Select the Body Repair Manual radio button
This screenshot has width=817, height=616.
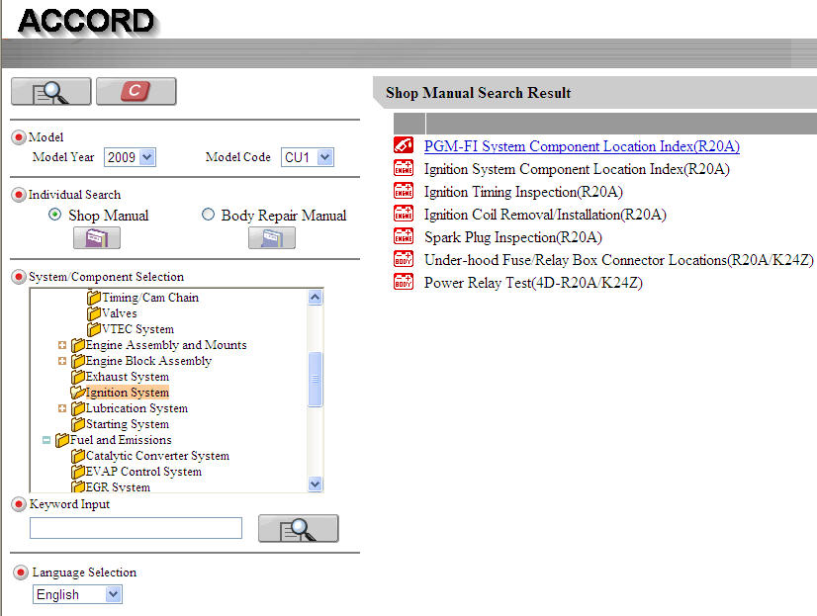point(208,214)
